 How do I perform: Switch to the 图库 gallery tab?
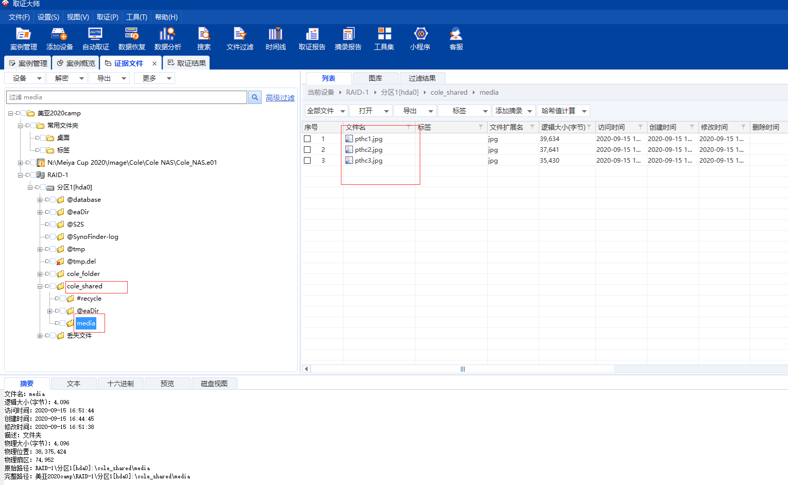point(375,78)
